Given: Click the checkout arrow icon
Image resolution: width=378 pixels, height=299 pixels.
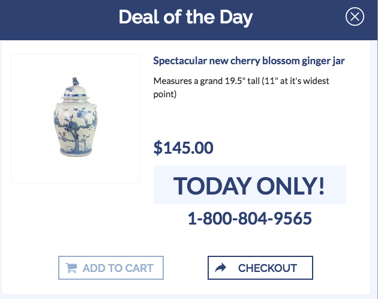Looking at the screenshot, I should click(221, 268).
